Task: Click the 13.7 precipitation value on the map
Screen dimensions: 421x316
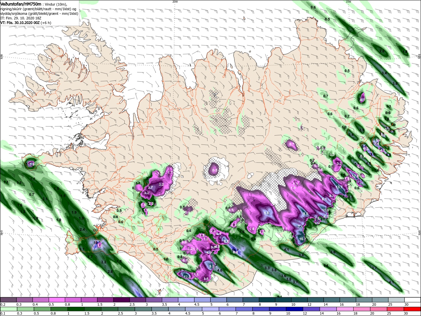Action: point(339,187)
